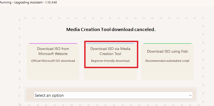Viewport: 214px width, 106px height.
Task: Open the 'Select an option' dropdown
Action: [113, 95]
